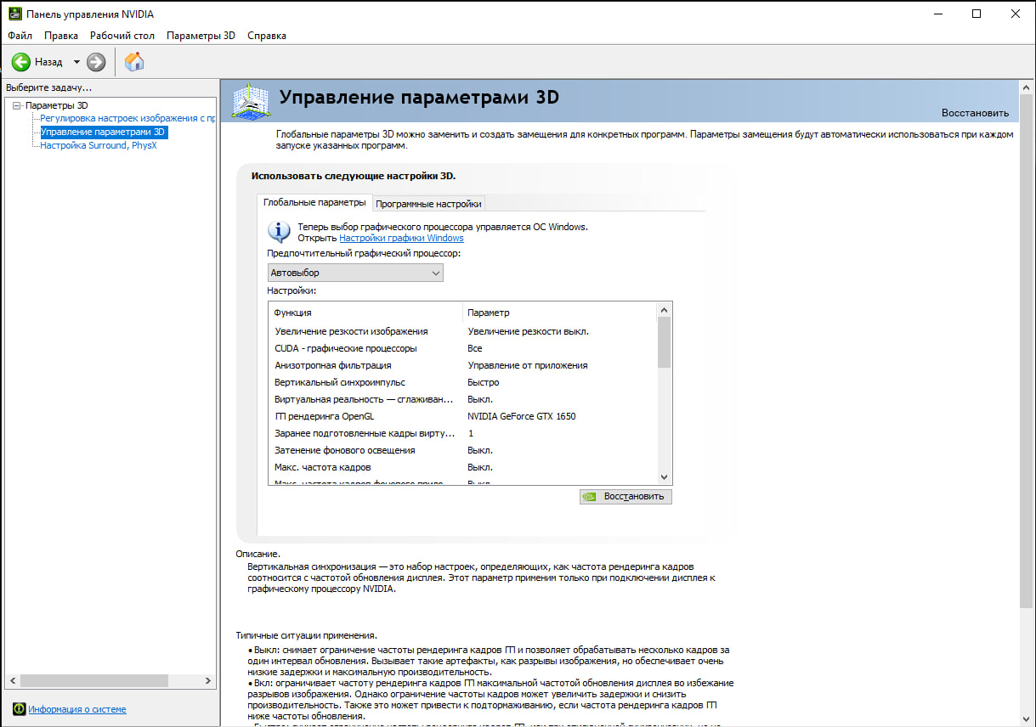Click the settings list scrollbar up arrow

tap(665, 309)
